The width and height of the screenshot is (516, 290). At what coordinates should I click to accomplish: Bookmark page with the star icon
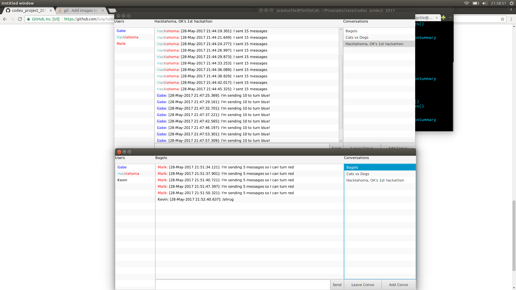coord(502,19)
